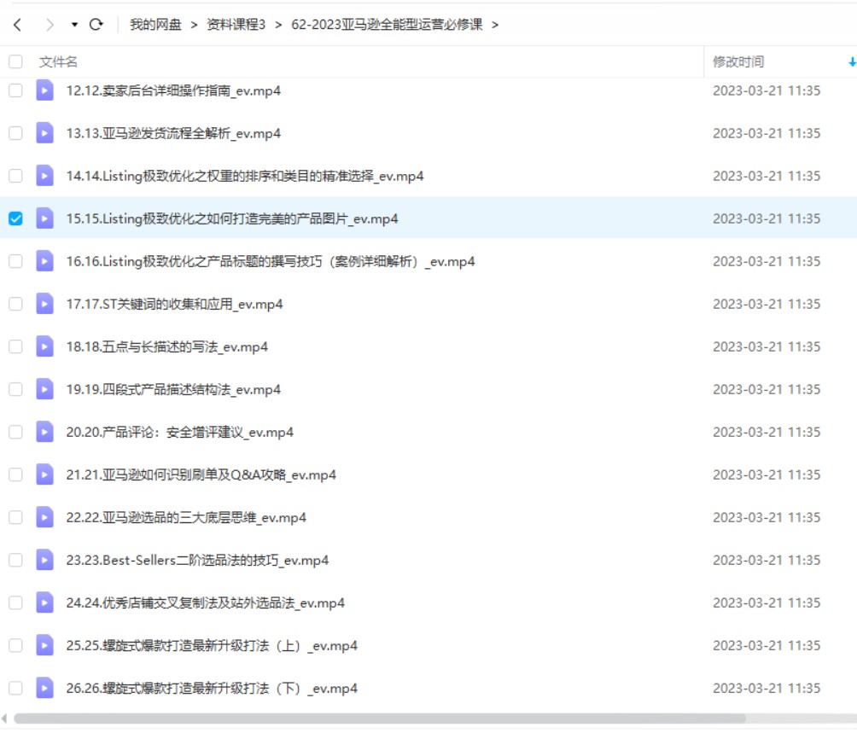This screenshot has height=739, width=857.
Task: Select file name 12.12.卖家后台详细操作指南_ev.mp4
Action: tap(173, 90)
